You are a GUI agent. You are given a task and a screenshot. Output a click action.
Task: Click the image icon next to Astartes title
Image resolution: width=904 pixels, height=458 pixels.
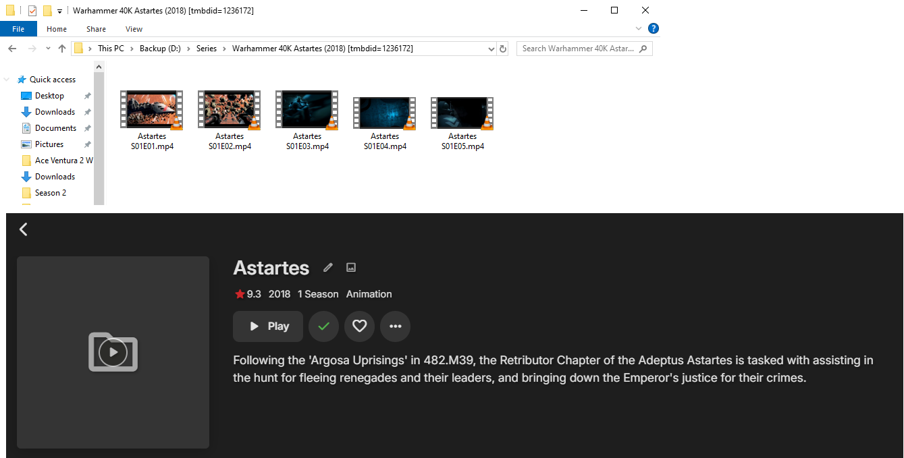351,268
